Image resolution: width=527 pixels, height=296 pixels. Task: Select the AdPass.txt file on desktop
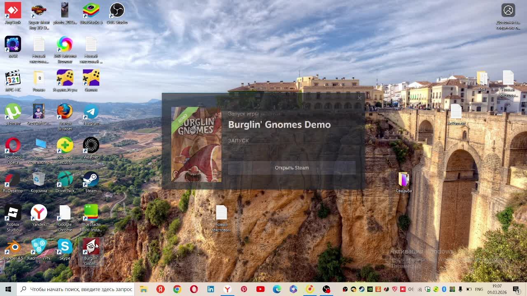(x=456, y=115)
